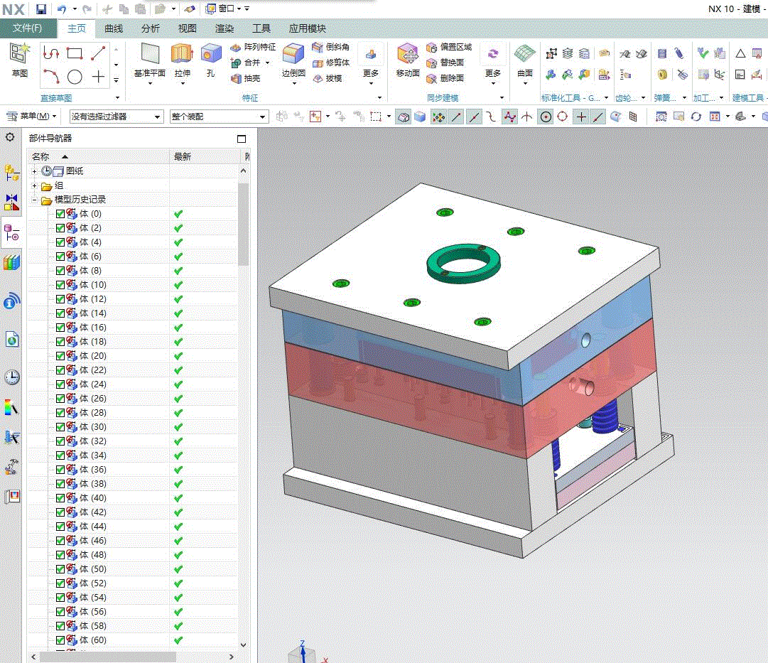Click the Undo arrow icon
This screenshot has width=768, height=663.
pyautogui.click(x=62, y=9)
